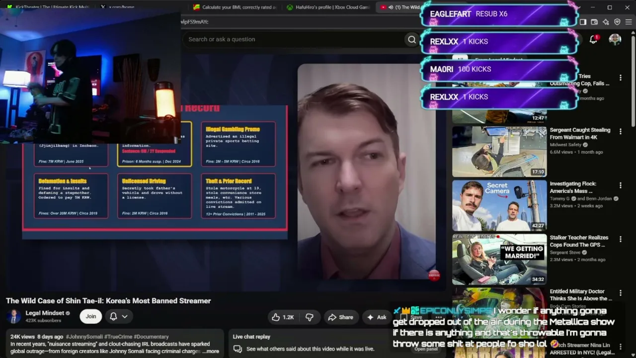Image resolution: width=636 pixels, height=358 pixels.
Task: Click the 423K subscribers text
Action: 43,321
